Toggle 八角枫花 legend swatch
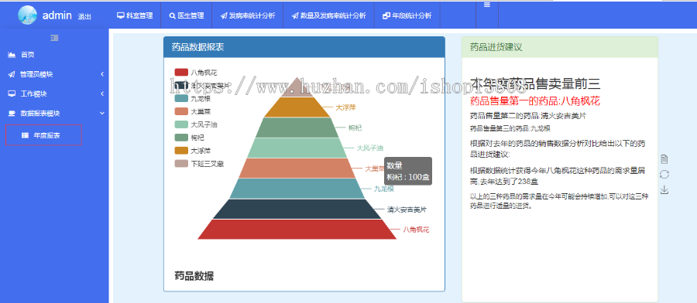Image resolution: width=697 pixels, height=303 pixels. (181, 72)
